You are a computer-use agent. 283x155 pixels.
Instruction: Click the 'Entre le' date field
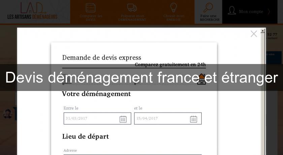(x=90, y=119)
